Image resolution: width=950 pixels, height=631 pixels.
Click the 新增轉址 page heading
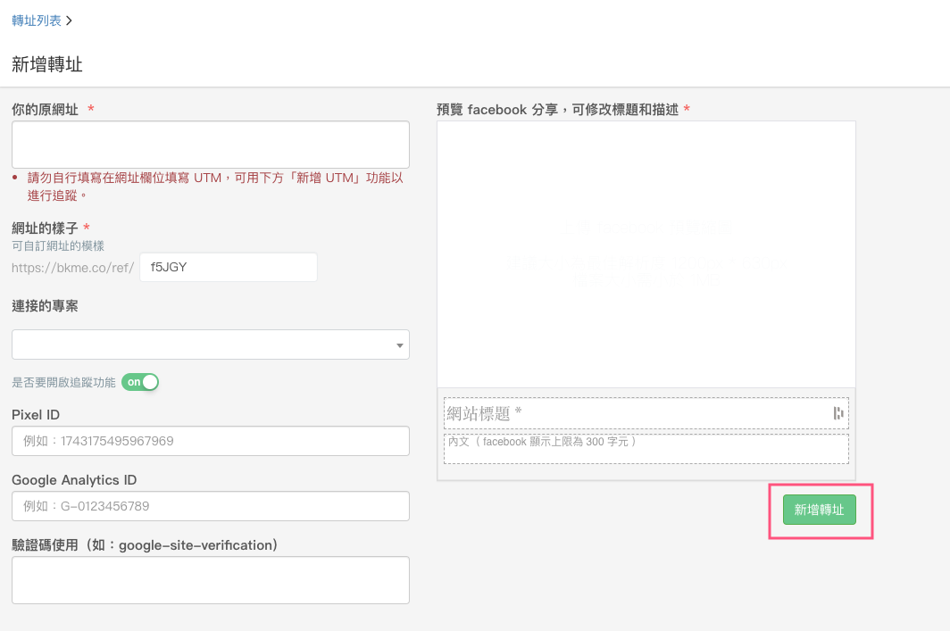pyautogui.click(x=47, y=64)
